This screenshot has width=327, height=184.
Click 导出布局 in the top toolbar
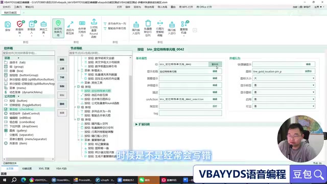click(149, 7)
